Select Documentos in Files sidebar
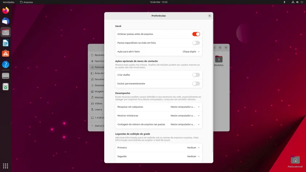Viewport: 306px width, 172px height. [x=97, y=79]
